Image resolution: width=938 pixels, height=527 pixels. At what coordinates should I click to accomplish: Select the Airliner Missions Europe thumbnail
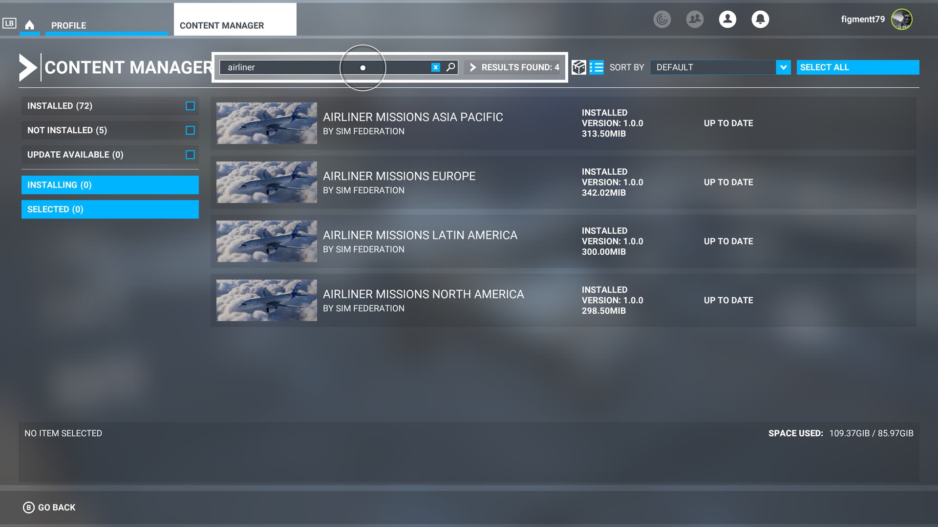click(x=267, y=182)
